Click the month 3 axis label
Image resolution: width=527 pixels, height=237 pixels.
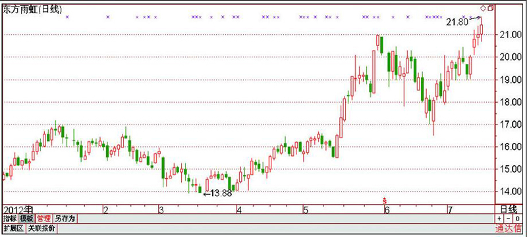tap(161, 211)
